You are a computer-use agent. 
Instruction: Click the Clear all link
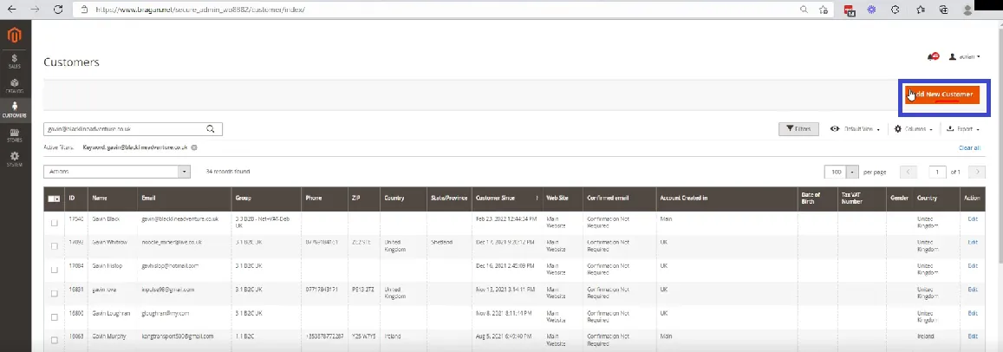coord(969,148)
